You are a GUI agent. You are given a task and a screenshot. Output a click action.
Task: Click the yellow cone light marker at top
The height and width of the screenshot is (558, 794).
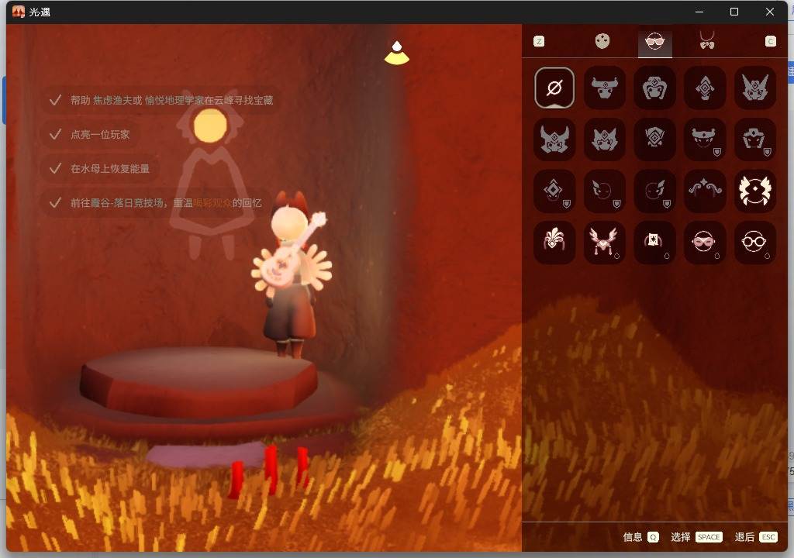click(x=396, y=53)
